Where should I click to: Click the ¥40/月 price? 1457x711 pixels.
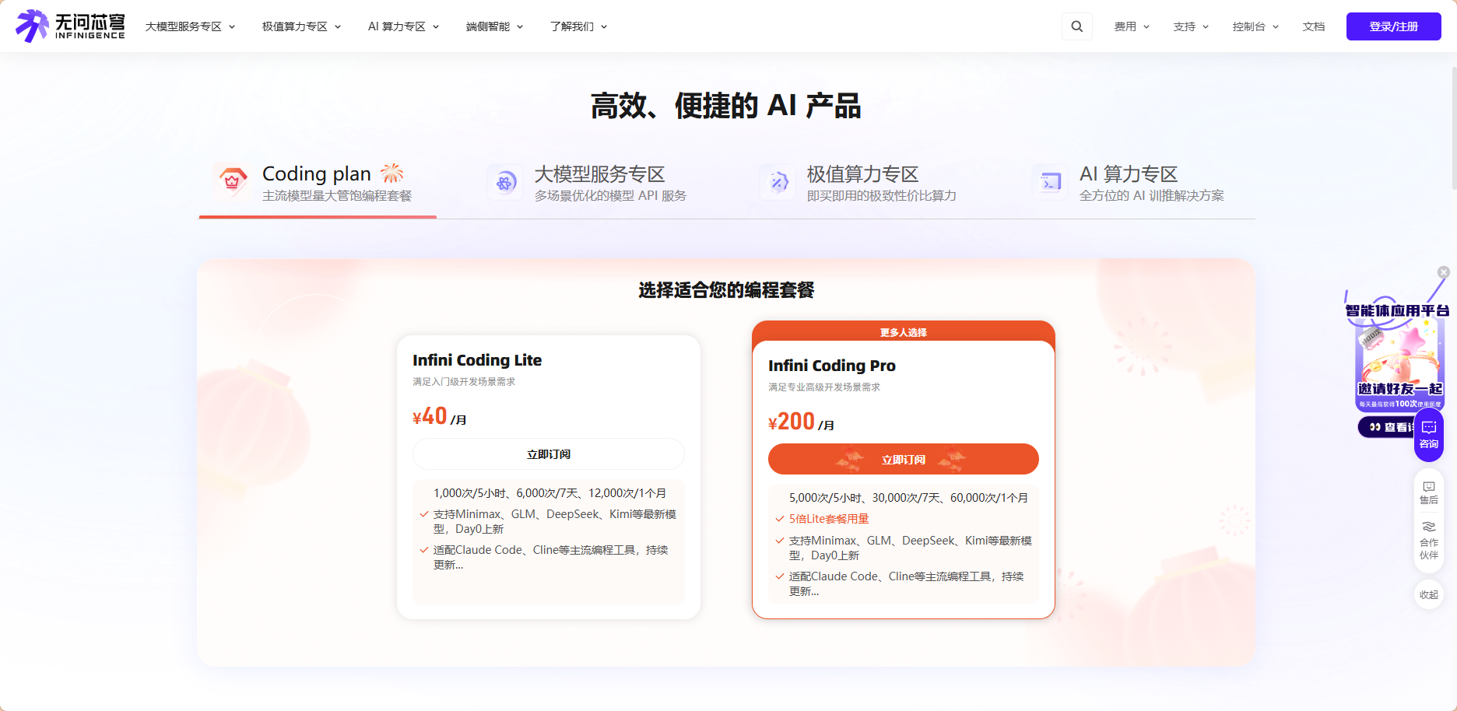440,417
